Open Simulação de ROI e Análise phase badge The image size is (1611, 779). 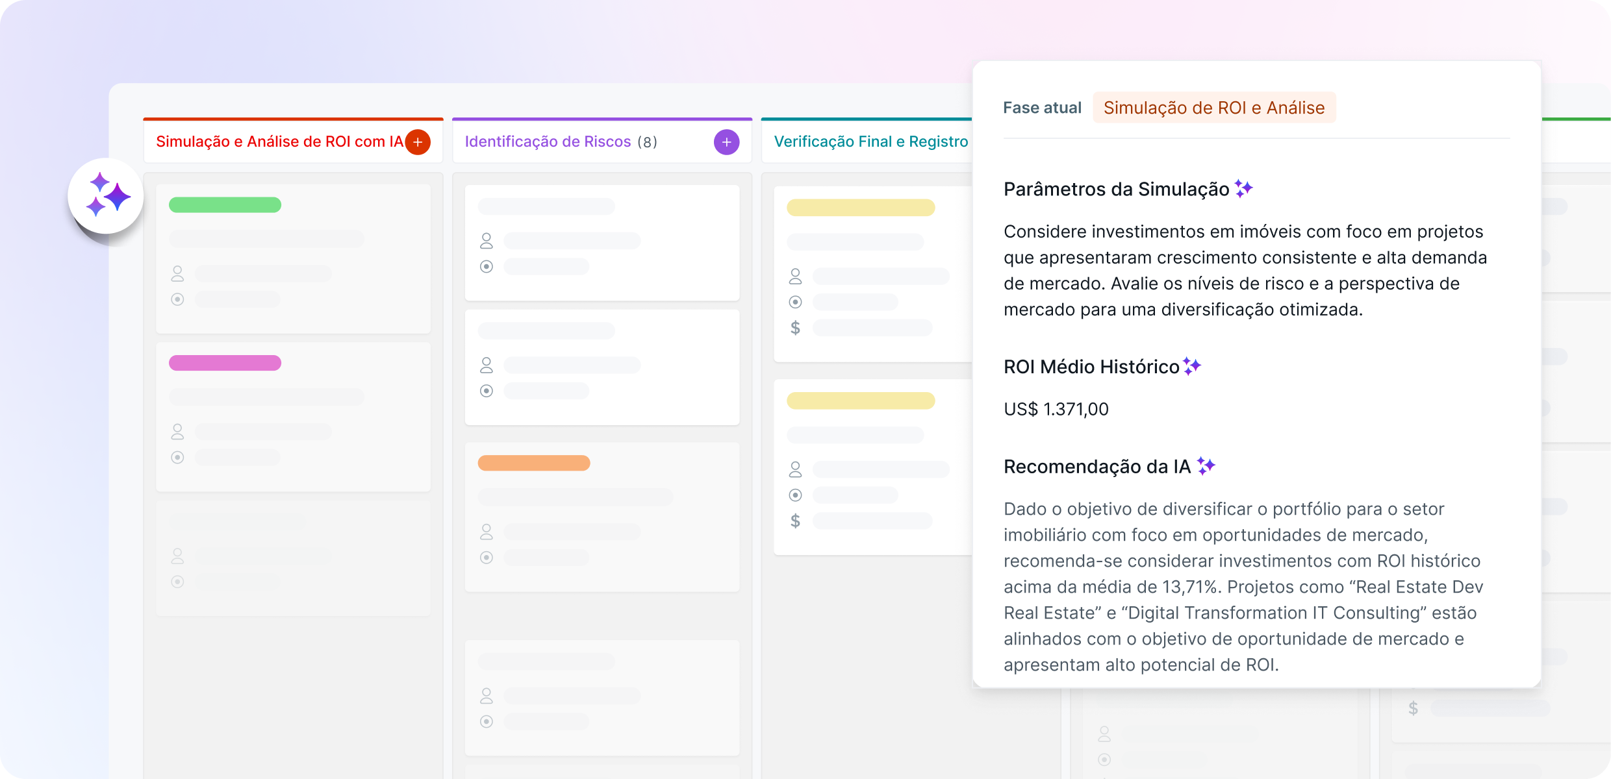(1213, 108)
